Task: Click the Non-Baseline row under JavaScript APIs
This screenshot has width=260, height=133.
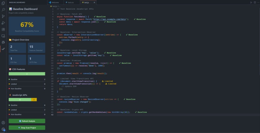Action: coord(27,114)
